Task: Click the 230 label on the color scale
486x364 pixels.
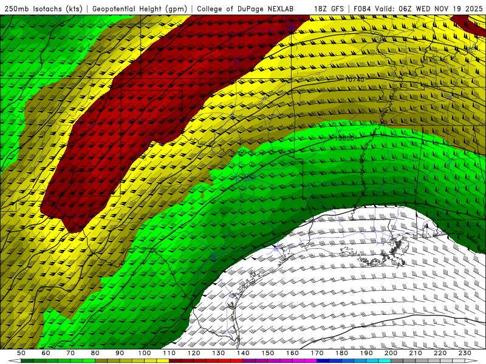Action: 465,353
